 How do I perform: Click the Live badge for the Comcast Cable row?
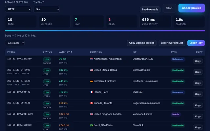coord(47,70)
